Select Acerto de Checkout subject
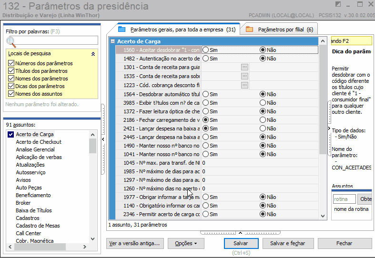The width and height of the screenshot is (375, 258). 39,142
